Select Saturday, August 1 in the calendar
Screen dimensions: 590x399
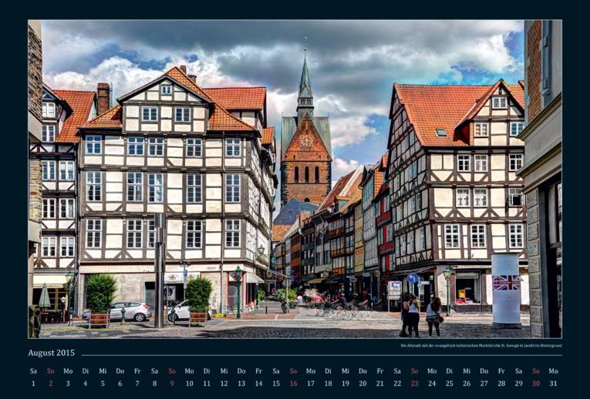pos(33,383)
